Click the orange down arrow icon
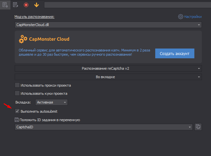 coord(37,5)
